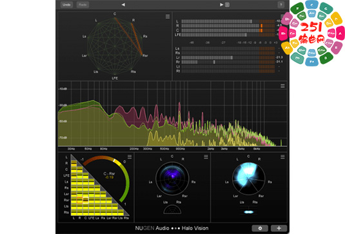Image resolution: width=345 pixels, height=234 pixels.
Task: Click the NUGEN Audio Halo Vision title
Action: (172, 228)
